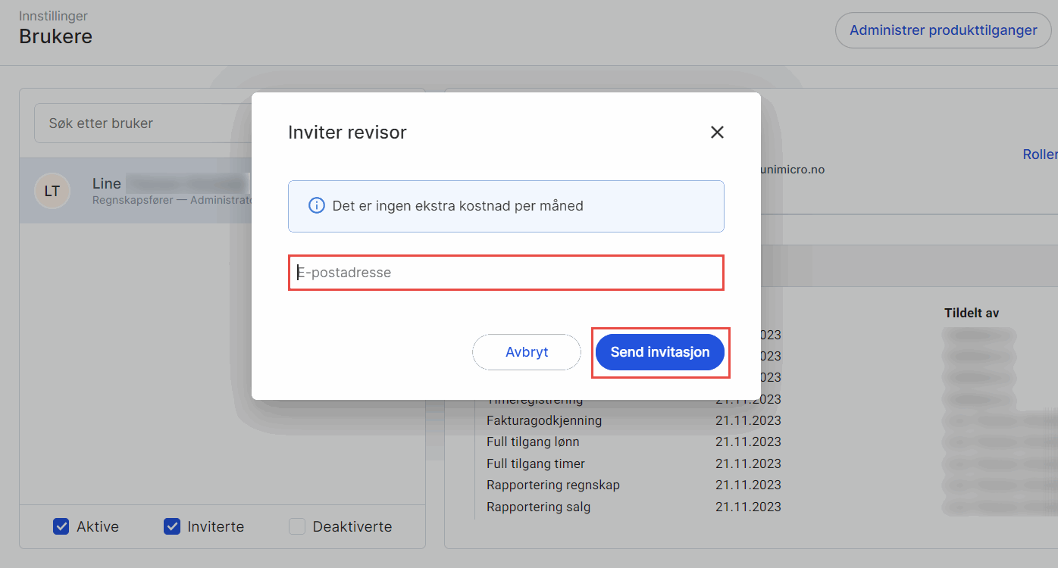Uncheck the Aktive checkbox
This screenshot has width=1058, height=568.
coord(61,526)
